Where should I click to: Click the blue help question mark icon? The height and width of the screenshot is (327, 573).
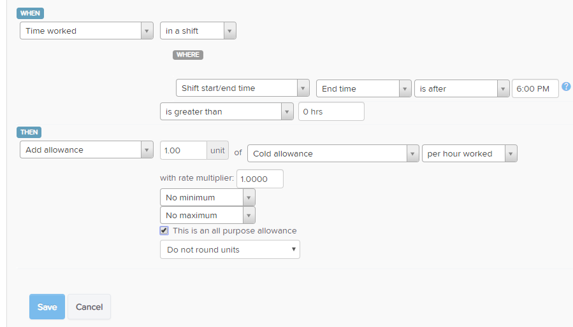tap(566, 87)
